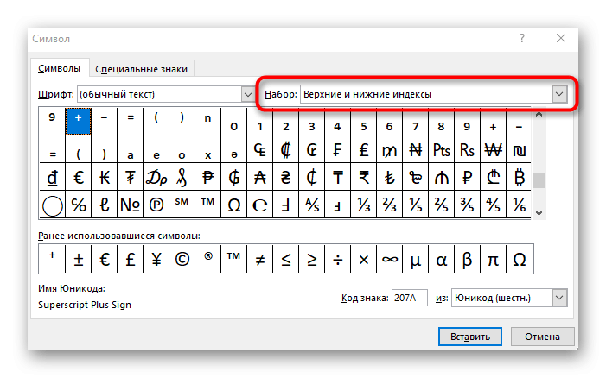This screenshot has width=606, height=378.
Task: Select greater-than-or-equal ≥ recent symbol
Action: [x=311, y=259]
